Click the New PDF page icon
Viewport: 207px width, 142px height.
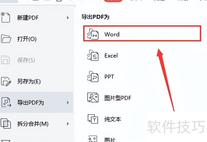(x=5, y=17)
